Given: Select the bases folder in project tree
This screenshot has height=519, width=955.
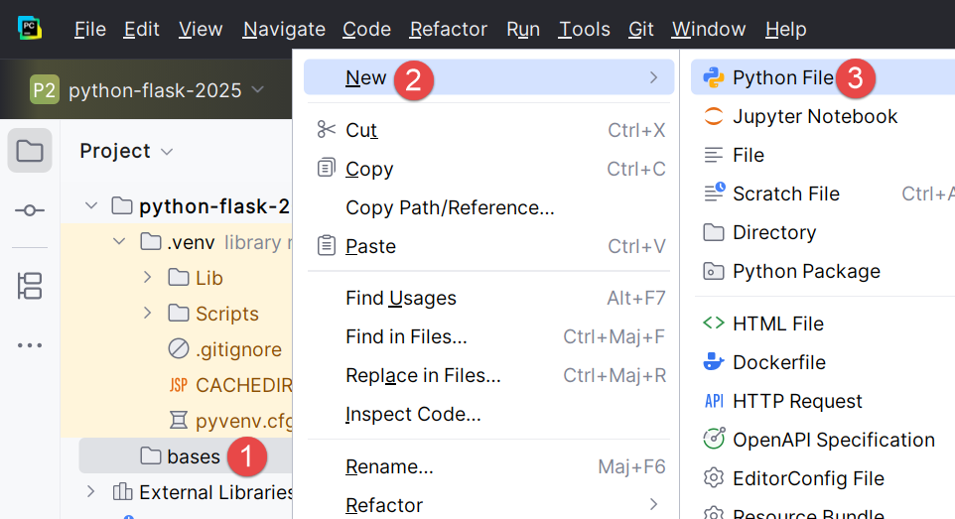Looking at the screenshot, I should coord(193,456).
